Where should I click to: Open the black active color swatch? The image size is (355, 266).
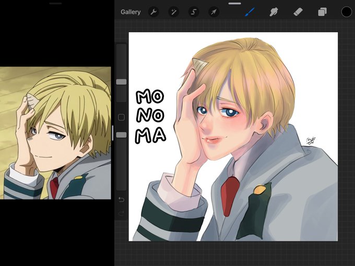347,12
